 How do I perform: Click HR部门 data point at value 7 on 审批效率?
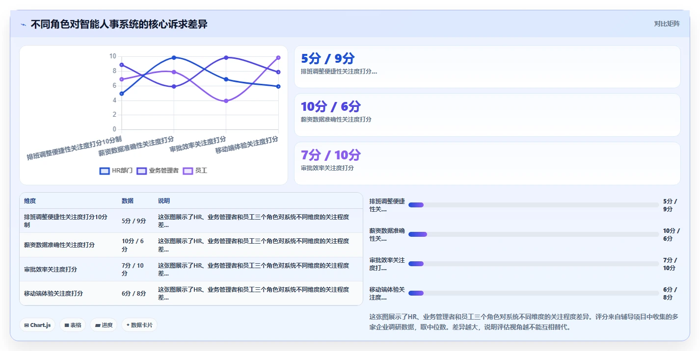pyautogui.click(x=226, y=79)
